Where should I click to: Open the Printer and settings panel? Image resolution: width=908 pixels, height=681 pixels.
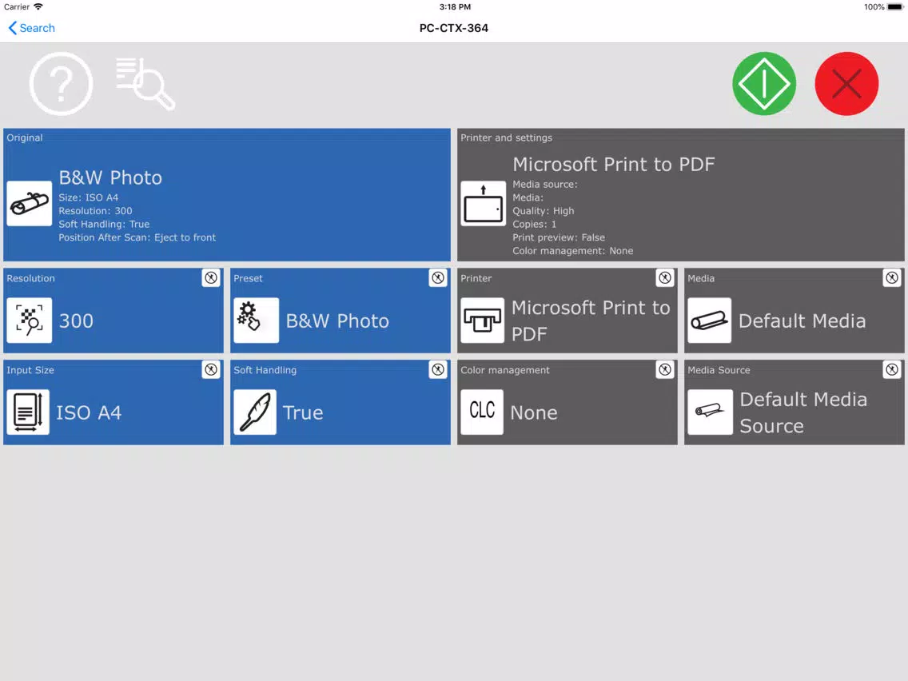(680, 194)
